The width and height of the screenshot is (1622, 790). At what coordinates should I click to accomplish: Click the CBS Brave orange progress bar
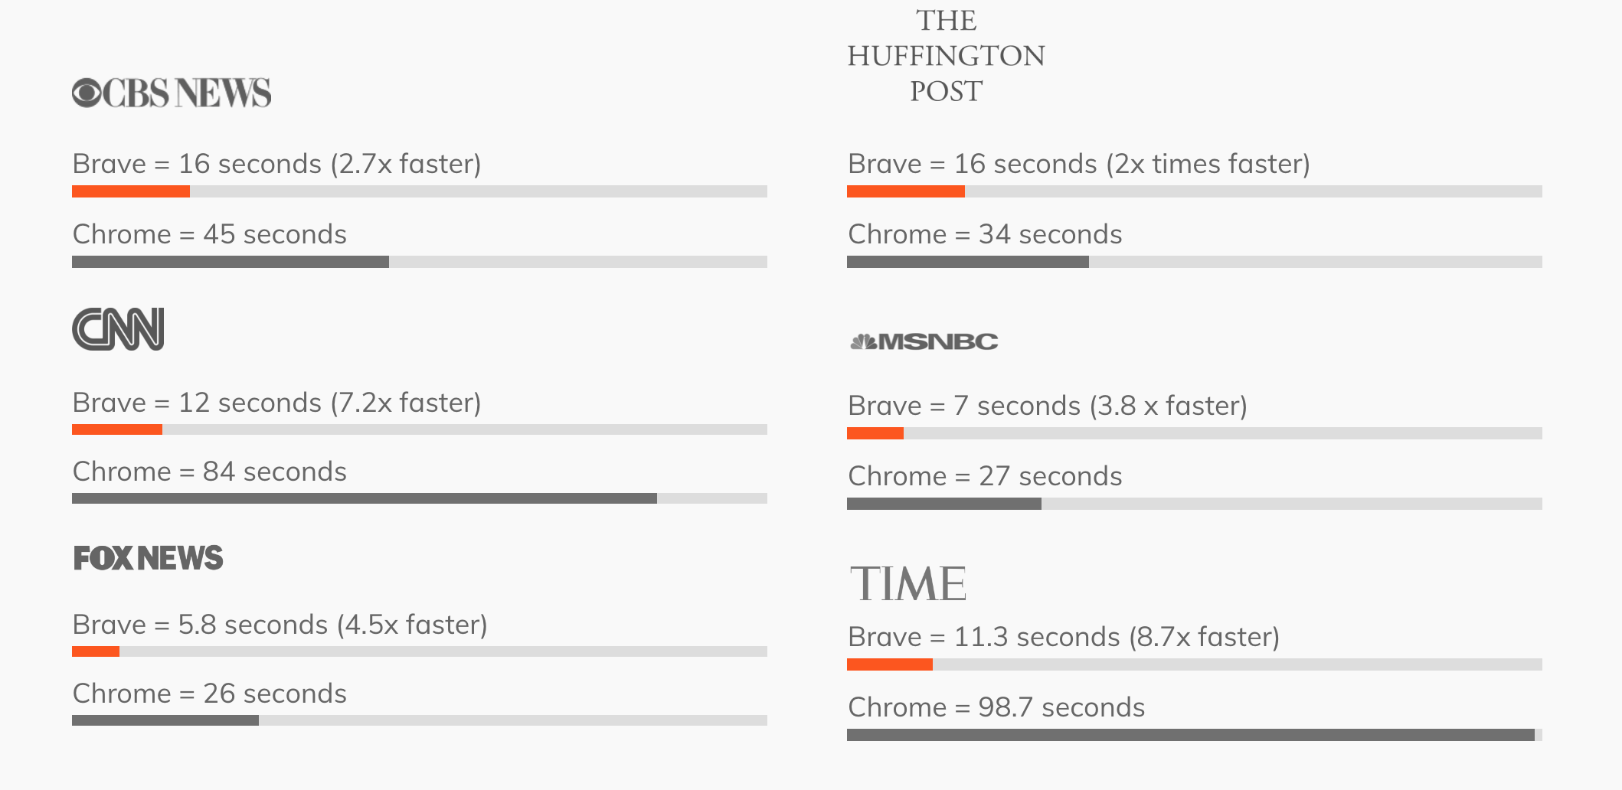[x=131, y=191]
